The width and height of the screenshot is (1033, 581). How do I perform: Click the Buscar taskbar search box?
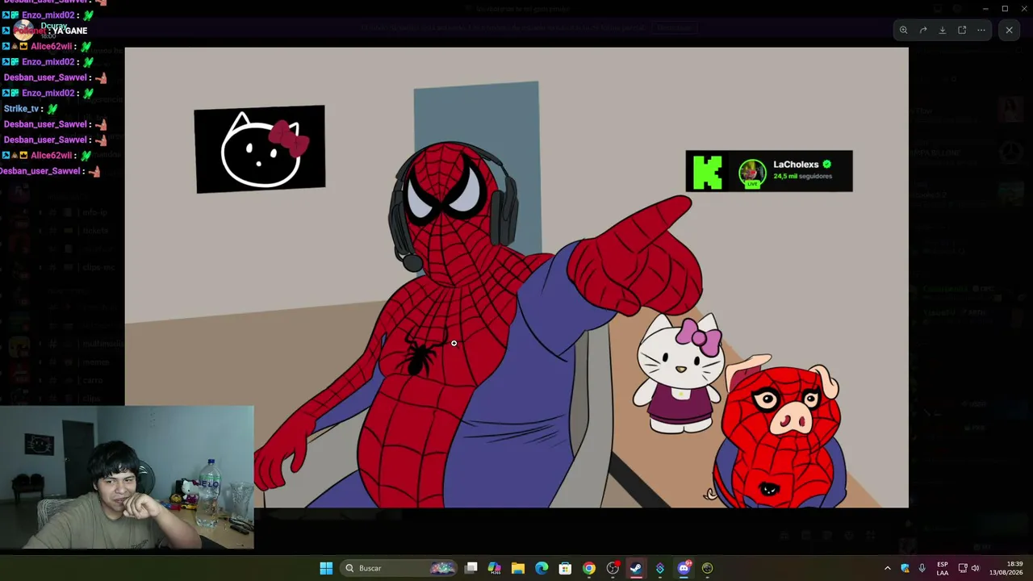399,568
